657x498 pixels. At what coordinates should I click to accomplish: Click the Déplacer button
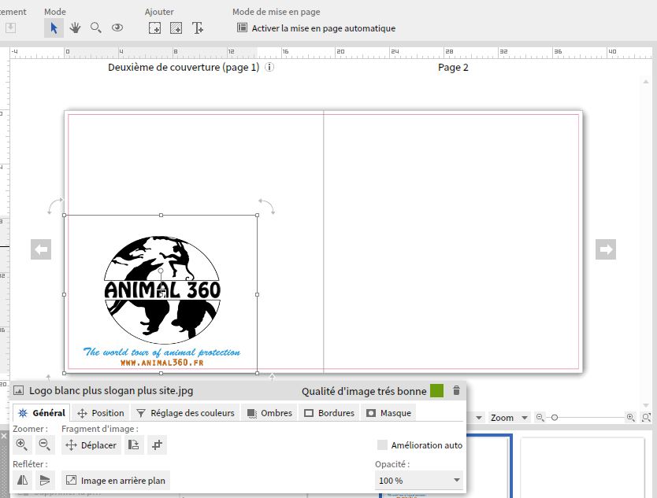point(91,445)
